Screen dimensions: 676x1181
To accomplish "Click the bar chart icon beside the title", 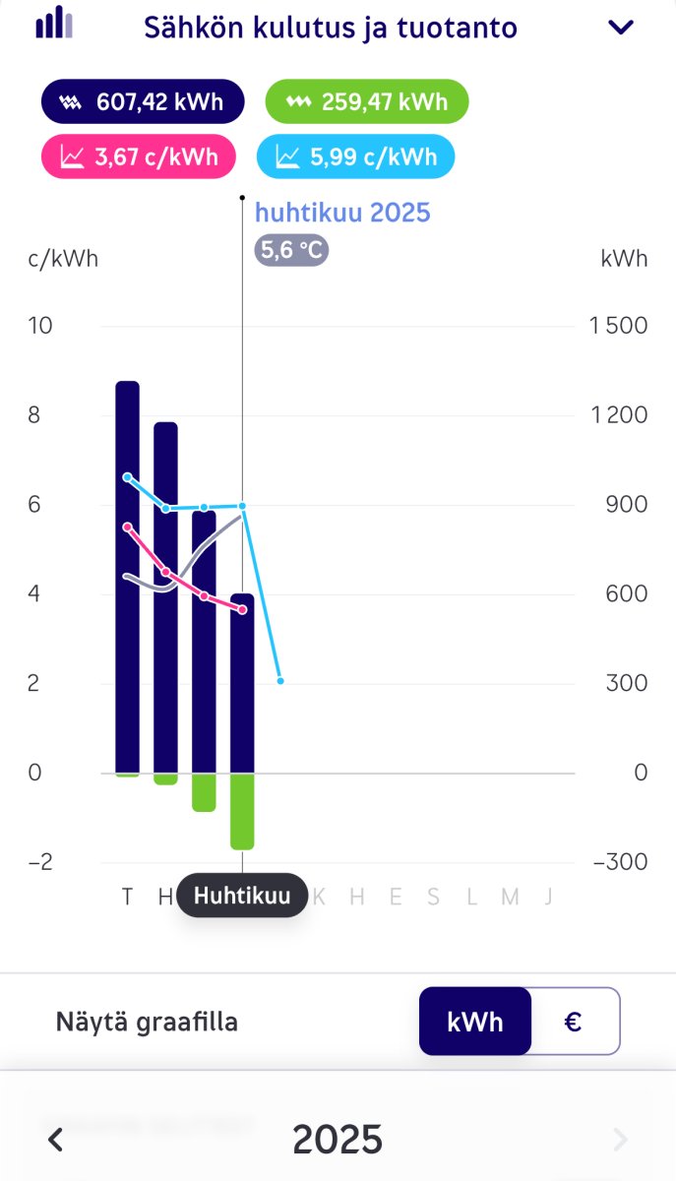I will pyautogui.click(x=54, y=22).
